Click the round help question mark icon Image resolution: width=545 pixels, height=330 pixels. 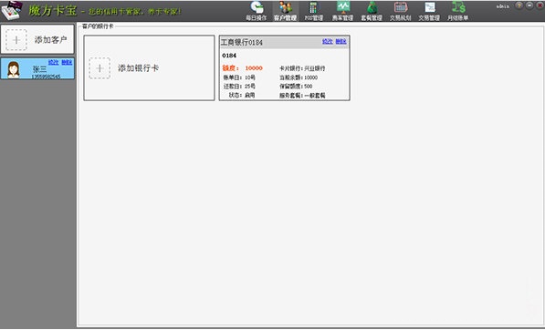coord(519,5)
